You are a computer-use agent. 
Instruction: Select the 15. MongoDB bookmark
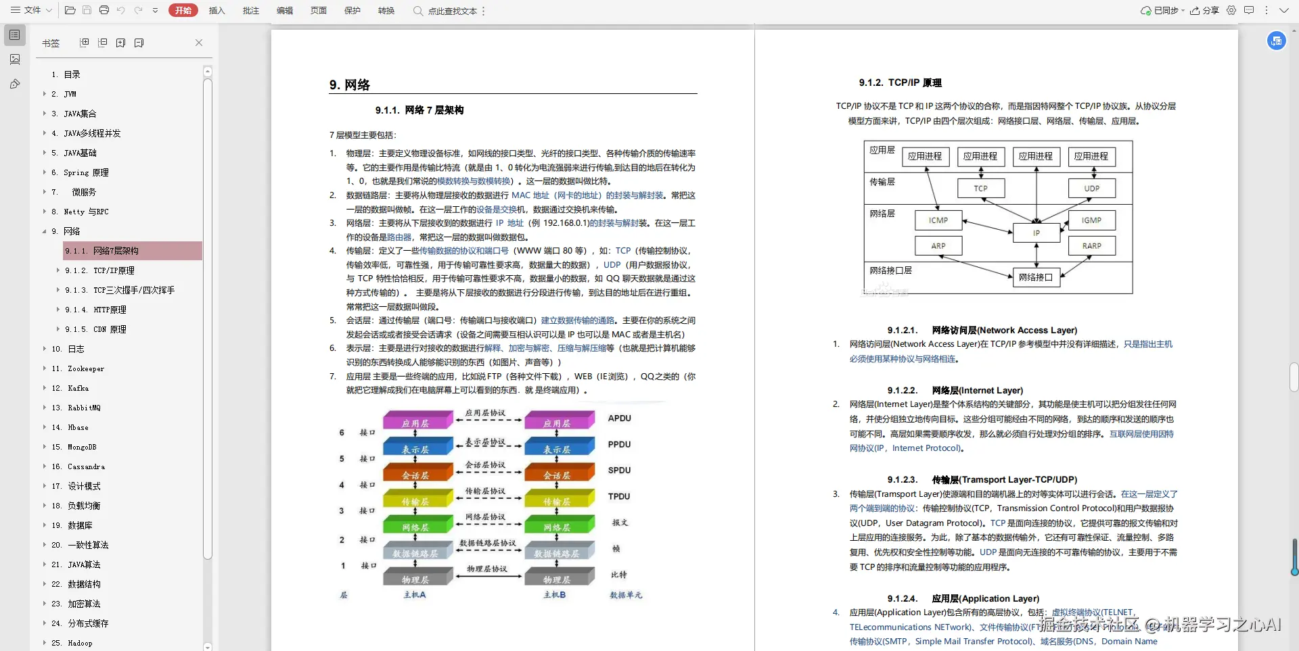coord(74,447)
